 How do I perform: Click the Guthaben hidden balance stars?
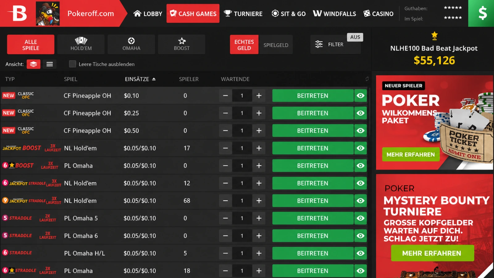(453, 8)
